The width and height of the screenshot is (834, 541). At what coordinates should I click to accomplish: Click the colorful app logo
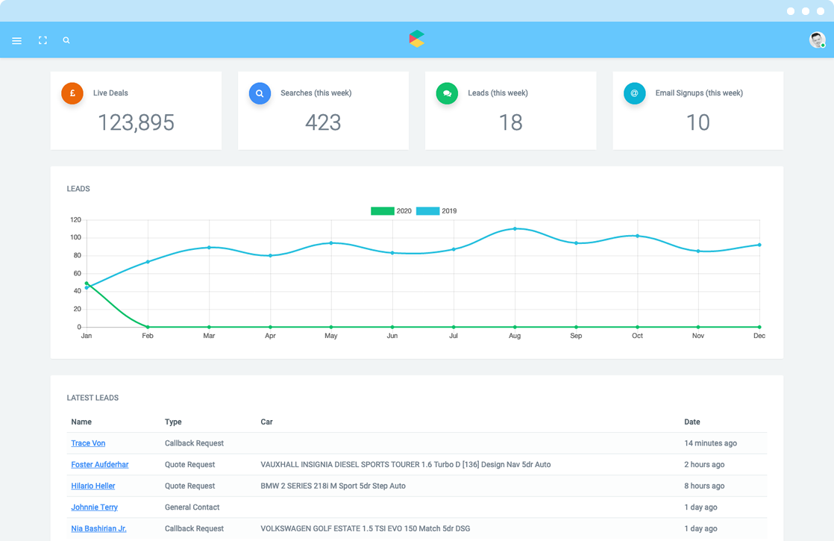tap(417, 39)
